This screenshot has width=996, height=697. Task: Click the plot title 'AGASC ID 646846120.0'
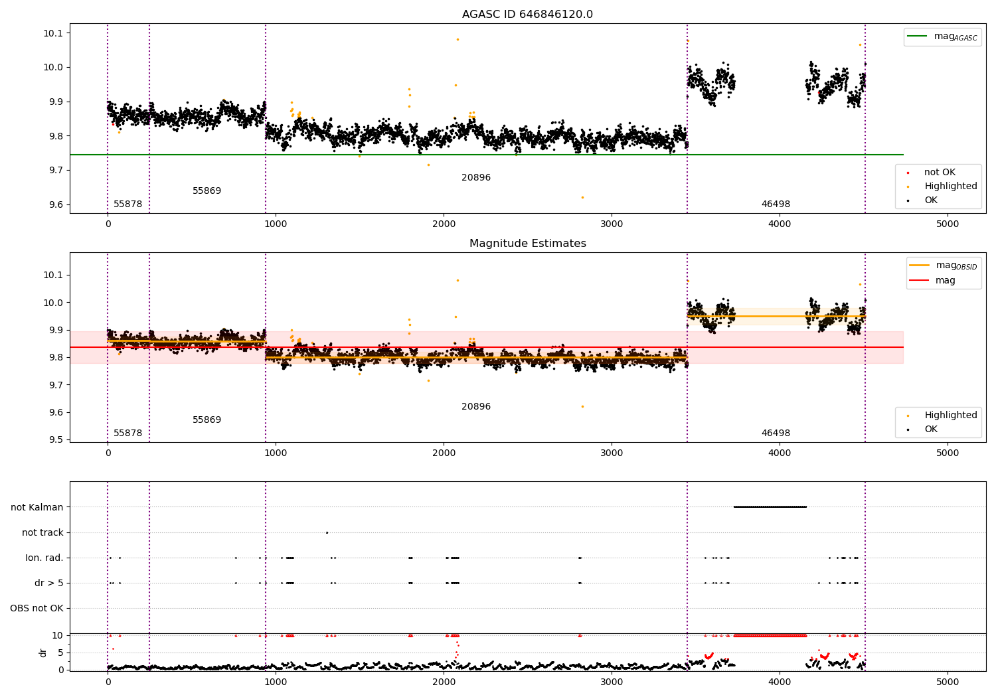[527, 15]
